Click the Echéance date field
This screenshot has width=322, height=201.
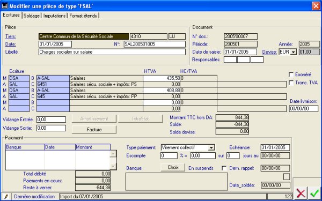(275, 147)
